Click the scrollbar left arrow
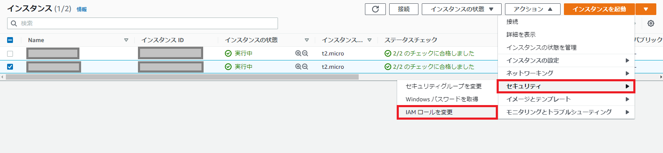Screen dimensions: 663x153 (2, 77)
